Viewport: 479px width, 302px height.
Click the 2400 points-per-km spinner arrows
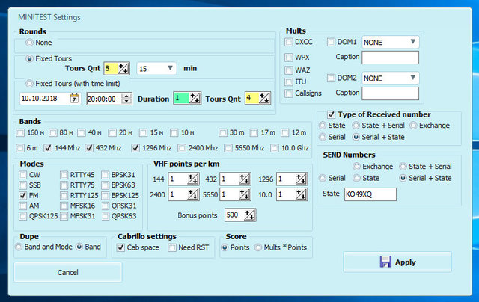(x=193, y=194)
